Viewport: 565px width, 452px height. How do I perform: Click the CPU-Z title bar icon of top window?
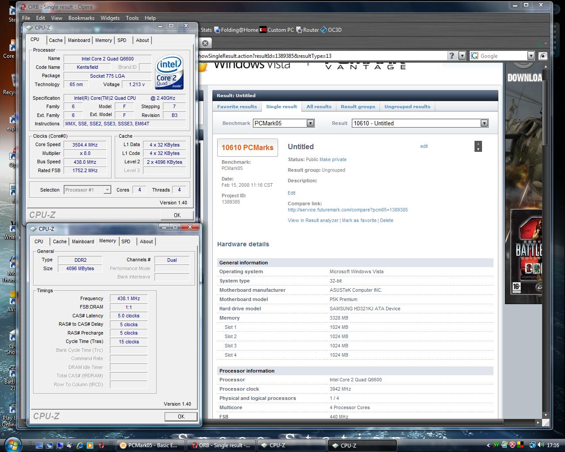pyautogui.click(x=30, y=27)
